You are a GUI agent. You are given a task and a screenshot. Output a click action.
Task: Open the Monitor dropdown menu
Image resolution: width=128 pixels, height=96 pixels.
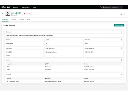(16, 7)
